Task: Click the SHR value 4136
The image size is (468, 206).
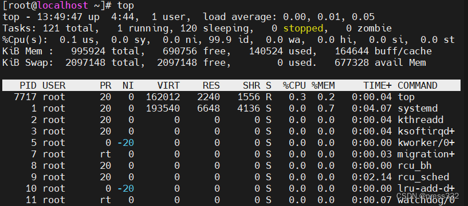Action: coord(249,108)
